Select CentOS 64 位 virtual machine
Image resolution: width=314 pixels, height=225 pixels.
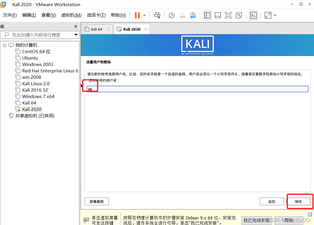pos(36,52)
